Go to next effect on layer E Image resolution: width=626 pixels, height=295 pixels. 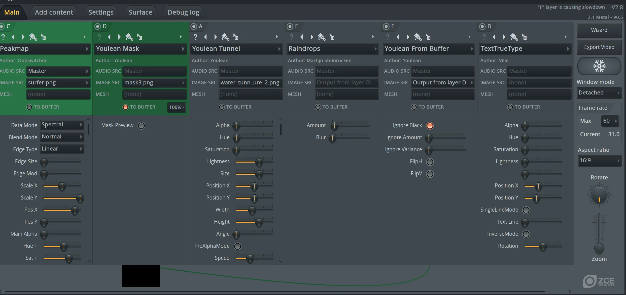[x=408, y=37]
